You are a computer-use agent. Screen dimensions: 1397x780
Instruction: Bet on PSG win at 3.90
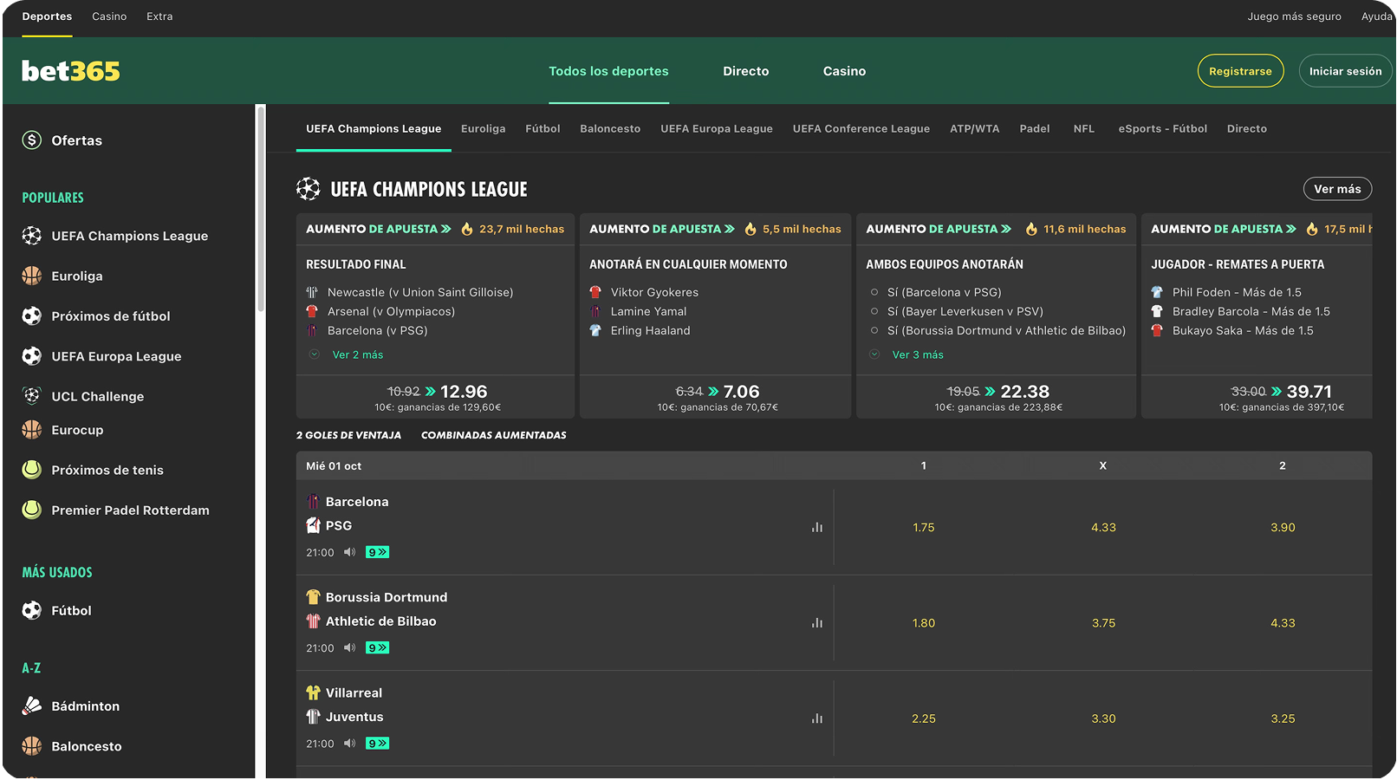tap(1283, 527)
